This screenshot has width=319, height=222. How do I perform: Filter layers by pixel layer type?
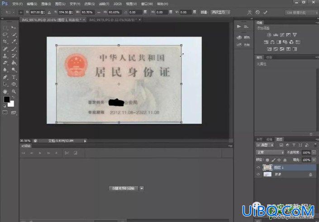click(x=281, y=145)
